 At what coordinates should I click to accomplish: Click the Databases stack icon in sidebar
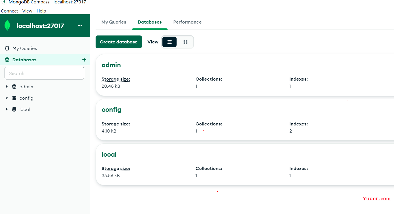(x=7, y=60)
